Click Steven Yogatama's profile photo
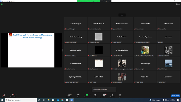181x102 pixels. (x=122, y=77)
